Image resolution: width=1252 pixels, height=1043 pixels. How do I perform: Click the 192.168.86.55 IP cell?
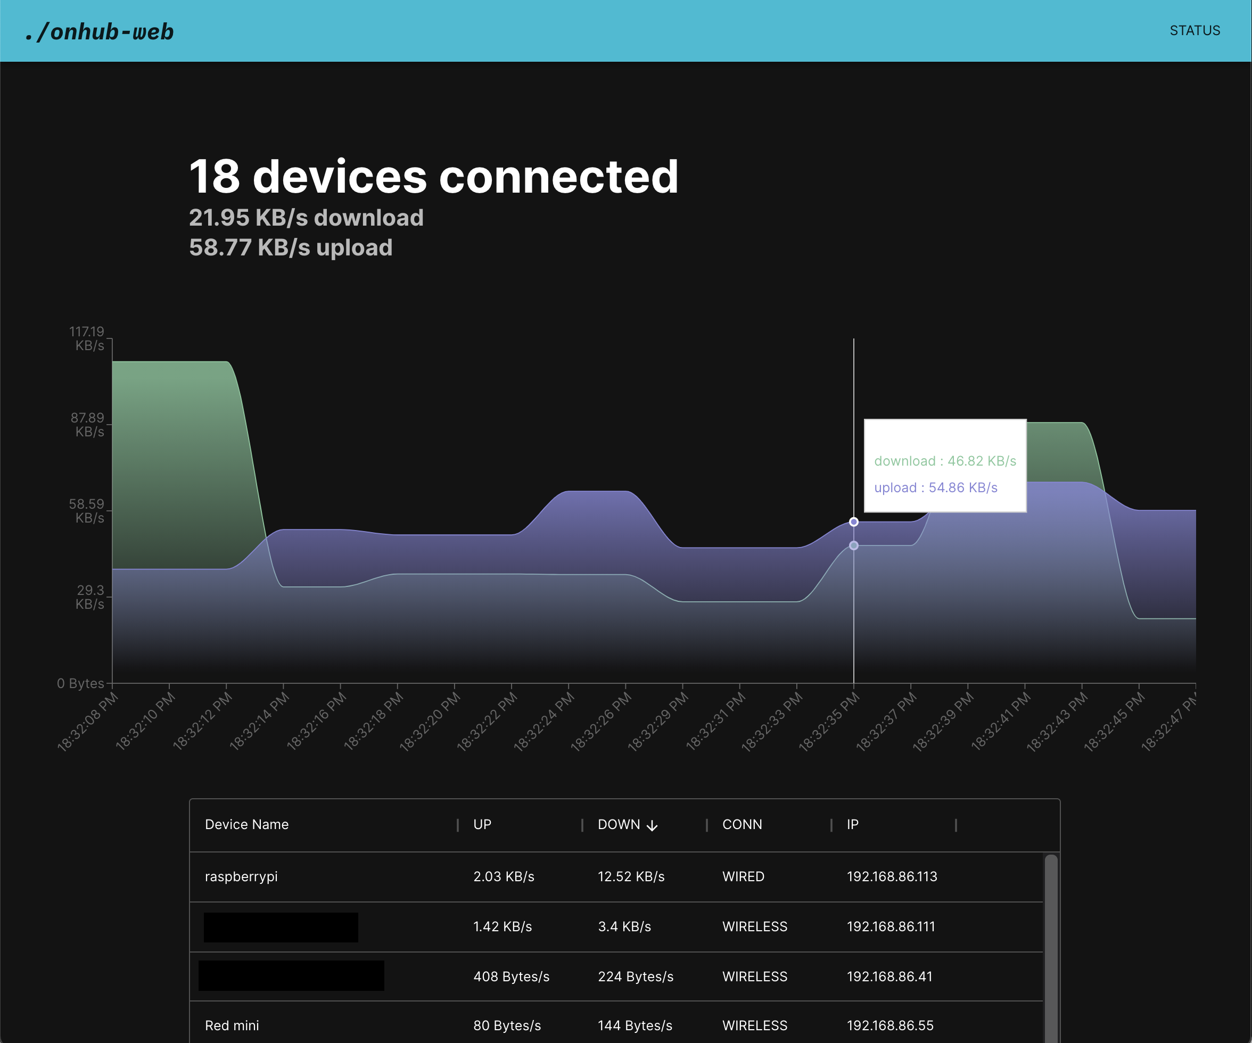[890, 1026]
